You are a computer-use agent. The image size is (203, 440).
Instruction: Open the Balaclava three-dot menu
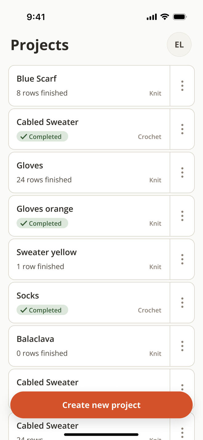click(x=182, y=346)
